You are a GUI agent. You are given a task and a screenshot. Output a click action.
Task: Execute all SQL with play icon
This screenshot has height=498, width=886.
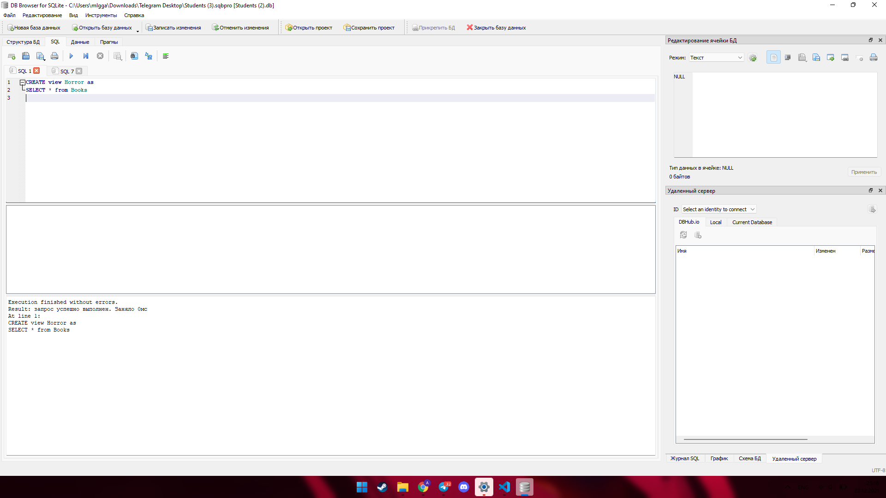tap(71, 56)
